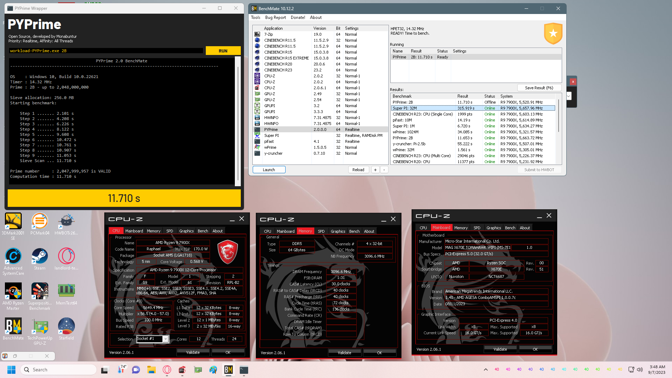Launch the Advanced SystemCare shortcut
This screenshot has height=378, width=672.
pos(13,261)
